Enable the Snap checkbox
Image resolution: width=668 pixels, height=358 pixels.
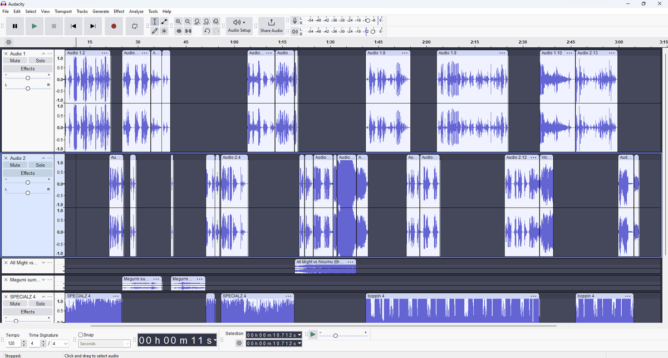pyautogui.click(x=81, y=335)
